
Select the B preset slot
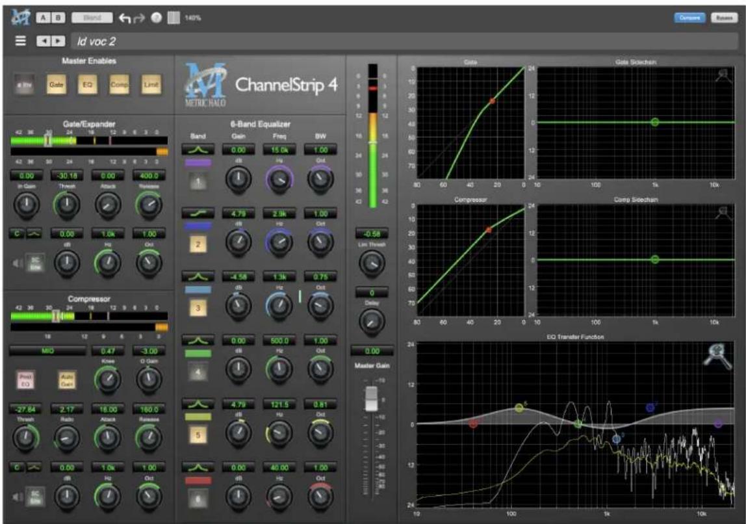58,18
